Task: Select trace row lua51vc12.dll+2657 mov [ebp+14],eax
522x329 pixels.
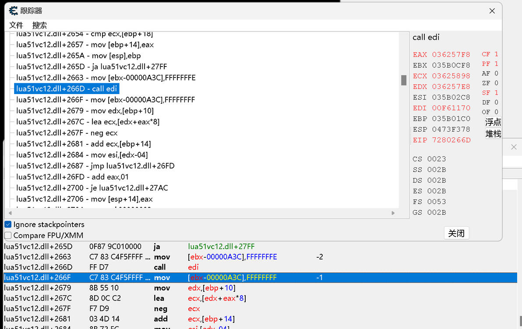Action: pyautogui.click(x=85, y=45)
